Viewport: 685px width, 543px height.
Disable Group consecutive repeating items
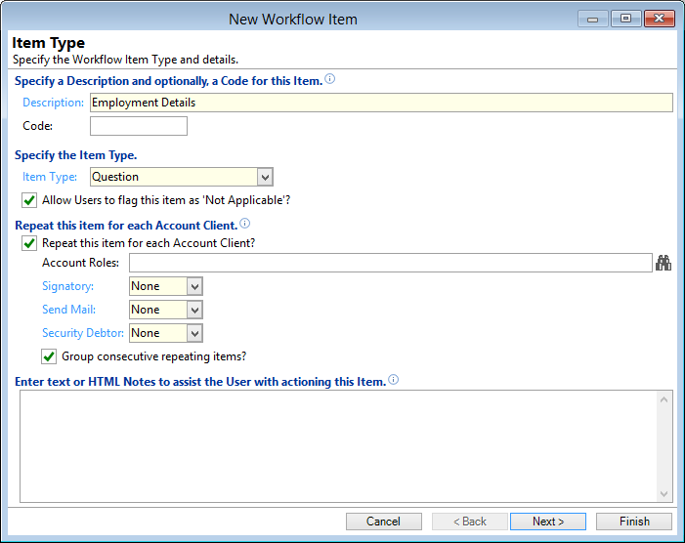click(x=49, y=356)
